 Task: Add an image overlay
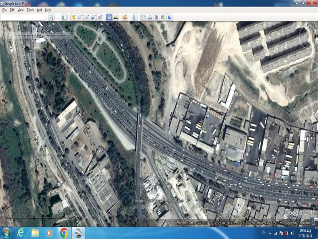pyautogui.click(x=93, y=17)
